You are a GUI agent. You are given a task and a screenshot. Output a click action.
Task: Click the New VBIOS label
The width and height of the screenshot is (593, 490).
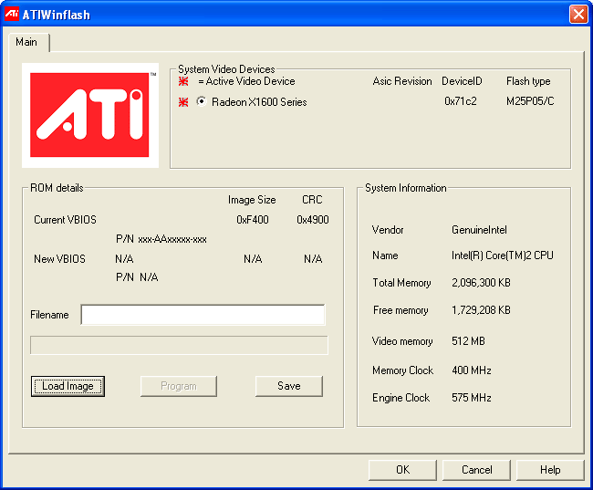click(59, 259)
